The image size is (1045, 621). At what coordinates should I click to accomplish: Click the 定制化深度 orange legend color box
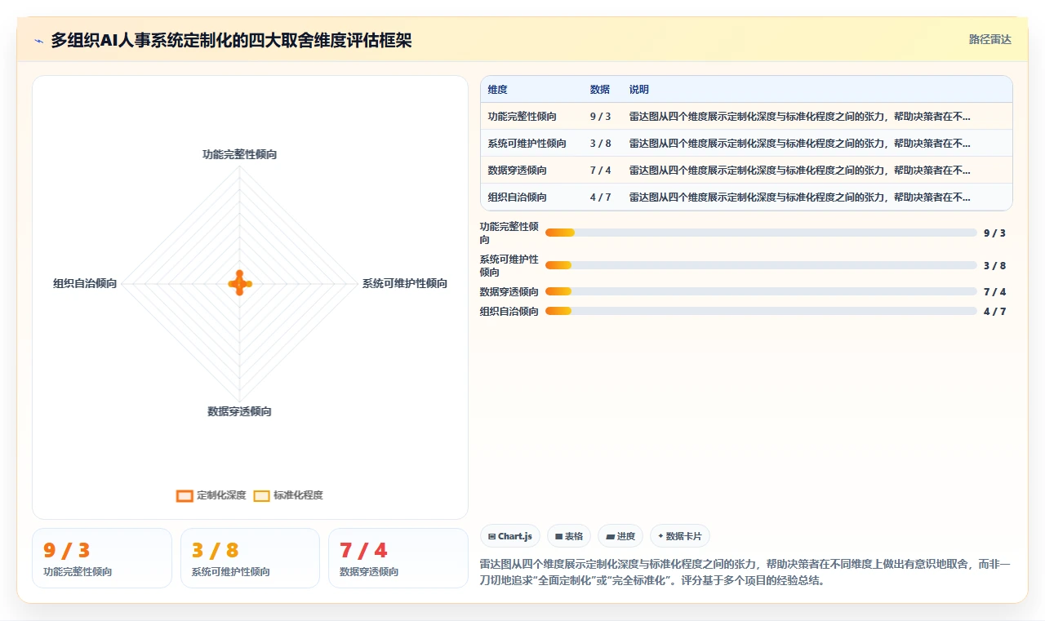pyautogui.click(x=185, y=495)
